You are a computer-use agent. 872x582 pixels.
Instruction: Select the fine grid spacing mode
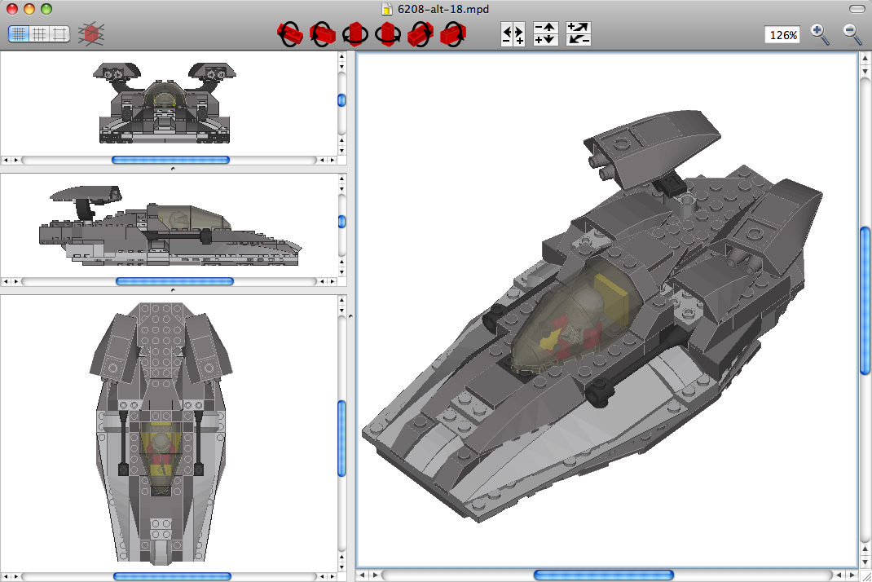(19, 33)
